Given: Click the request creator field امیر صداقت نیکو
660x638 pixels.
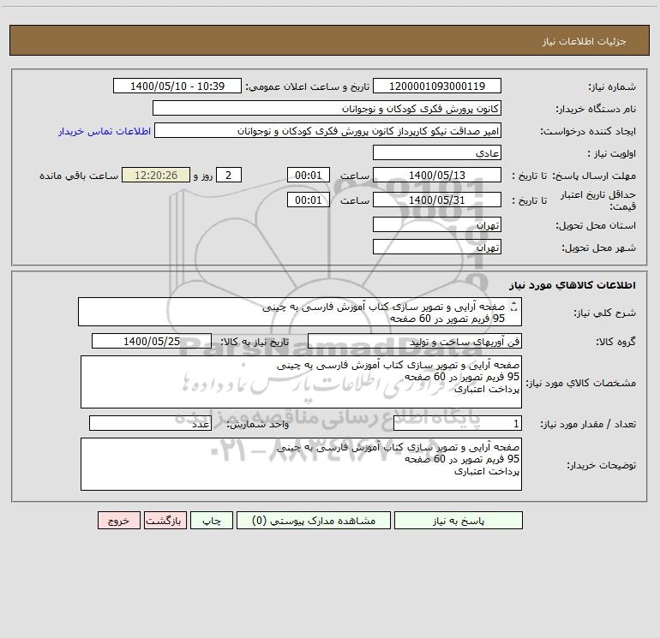Looking at the screenshot, I should [327, 130].
